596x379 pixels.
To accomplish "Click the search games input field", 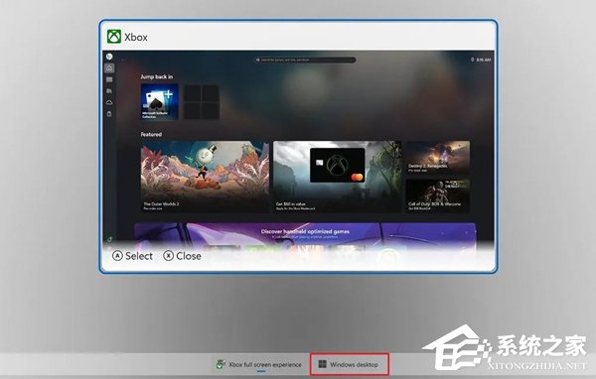I will click(x=305, y=60).
